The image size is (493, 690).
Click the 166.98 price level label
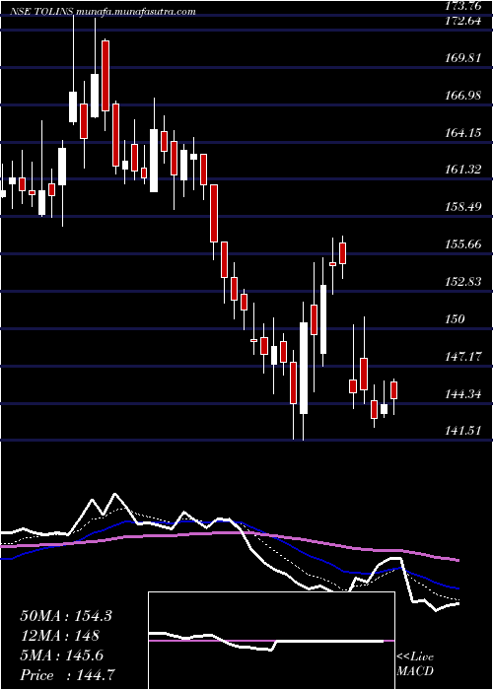462,95
